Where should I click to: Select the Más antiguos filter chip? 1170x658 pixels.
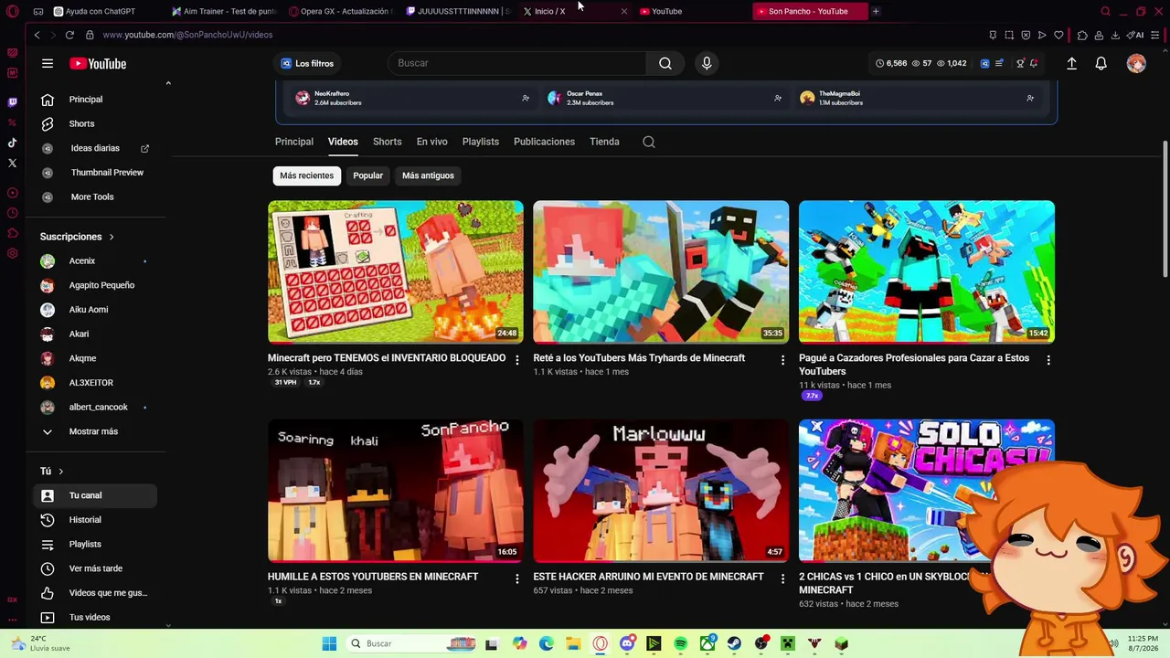[x=428, y=175]
